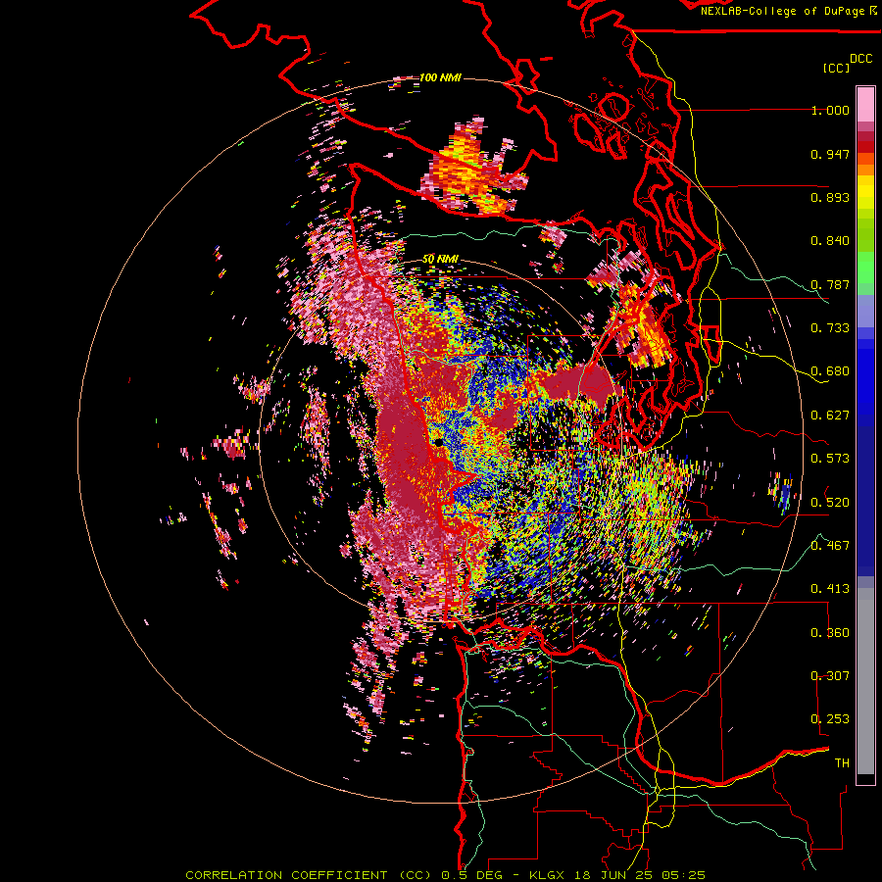882x882 pixels.
Task: Select the 0.840 scale value
Action: 830,241
